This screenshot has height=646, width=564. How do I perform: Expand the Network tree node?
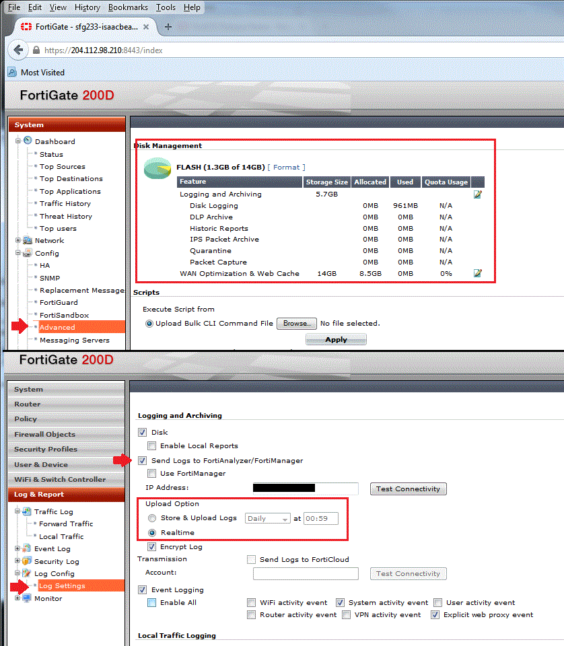[17, 240]
